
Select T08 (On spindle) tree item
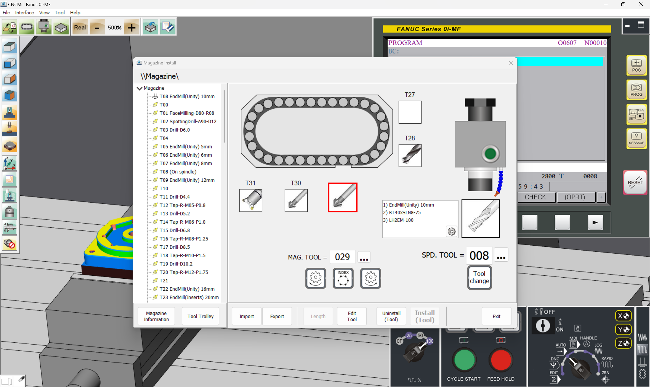[x=178, y=172]
